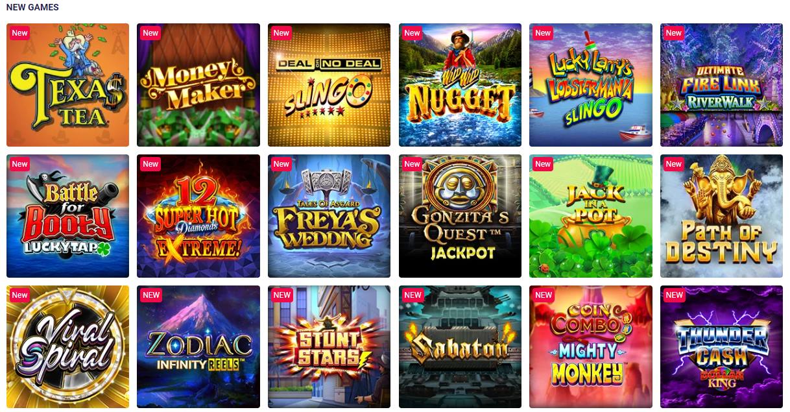
Task: Launch the Stunt Stars game
Action: (329, 346)
